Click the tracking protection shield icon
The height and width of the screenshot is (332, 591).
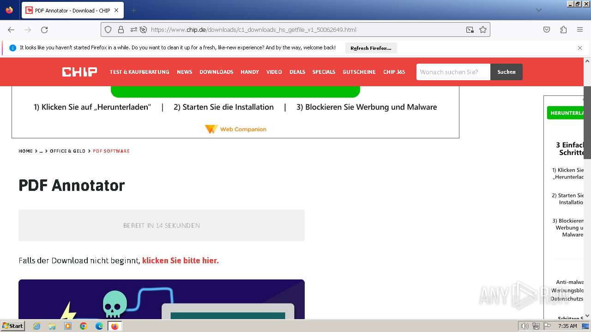[108, 30]
